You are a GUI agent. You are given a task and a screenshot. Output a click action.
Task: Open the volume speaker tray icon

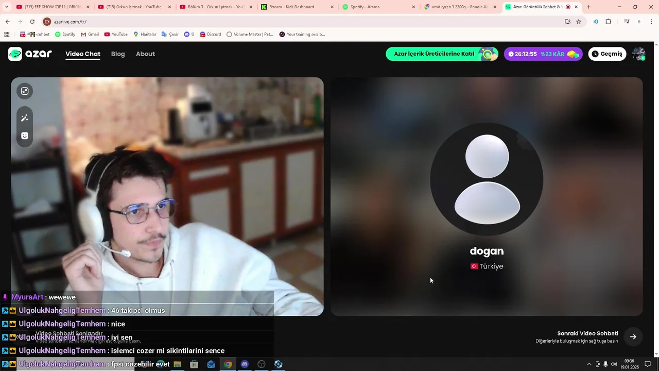coord(614,364)
